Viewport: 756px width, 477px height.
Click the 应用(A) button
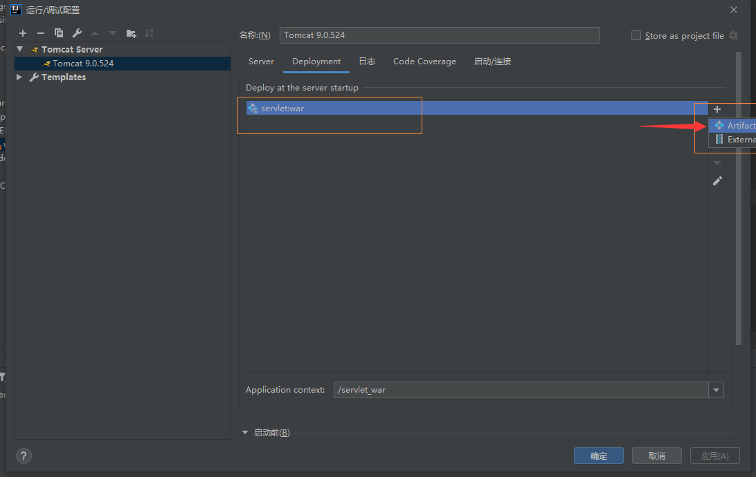(x=714, y=456)
